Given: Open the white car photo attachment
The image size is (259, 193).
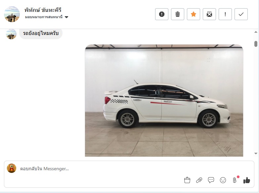Looking at the screenshot, I should tap(164, 100).
